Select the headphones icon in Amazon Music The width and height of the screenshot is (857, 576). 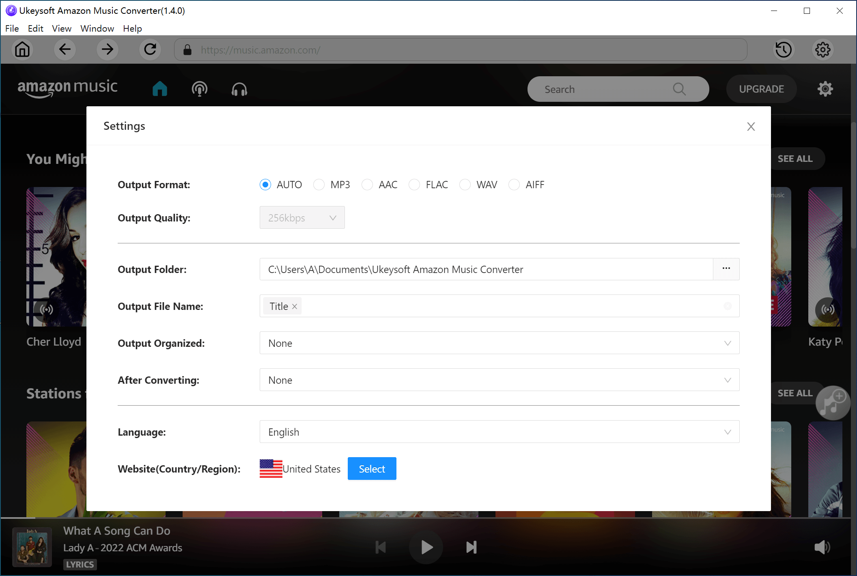click(239, 89)
